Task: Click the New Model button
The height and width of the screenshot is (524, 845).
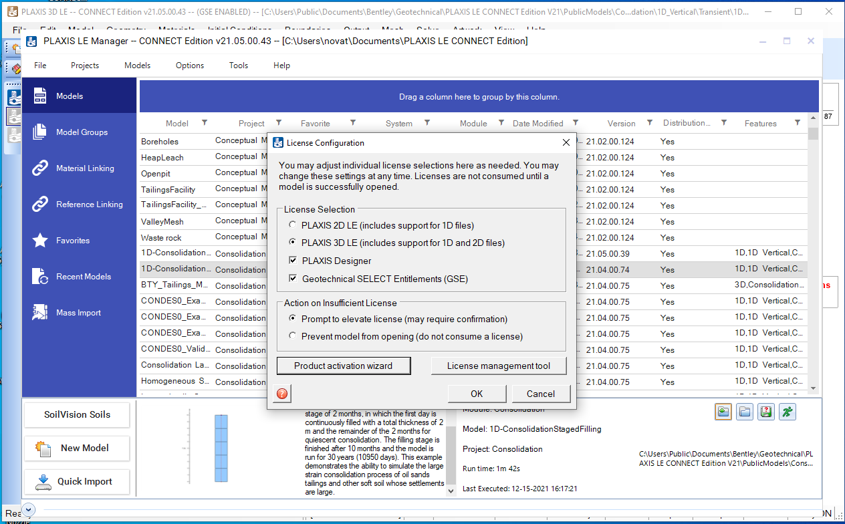Action: 77,448
